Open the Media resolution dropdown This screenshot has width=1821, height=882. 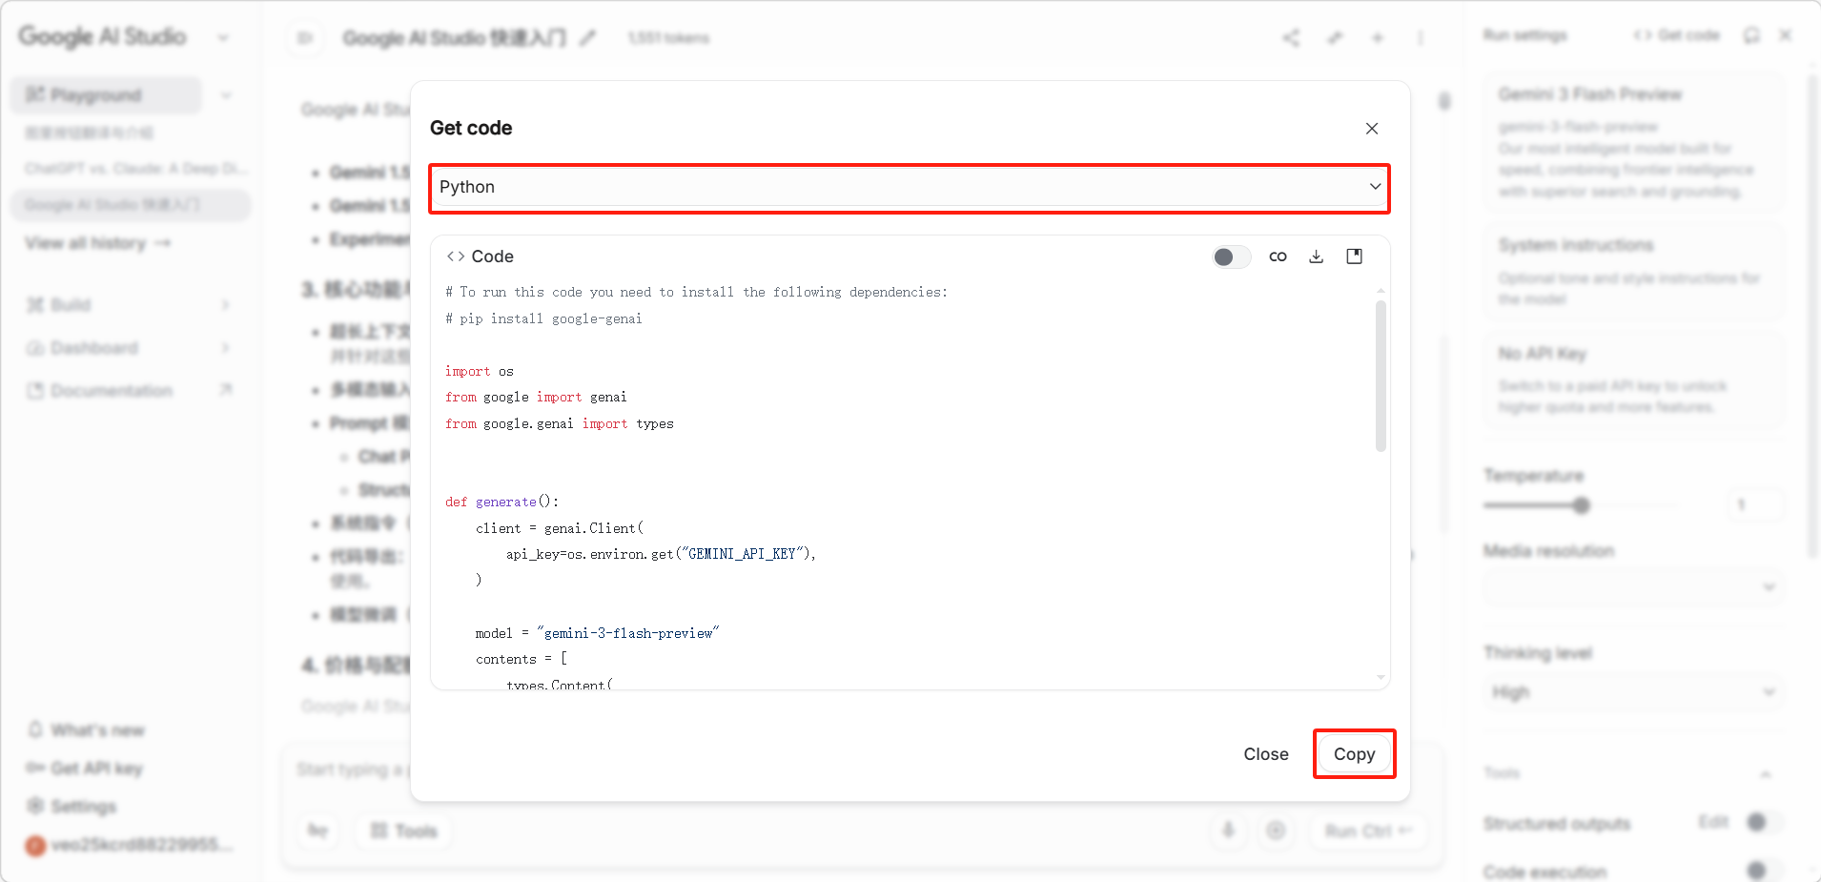point(1633,586)
